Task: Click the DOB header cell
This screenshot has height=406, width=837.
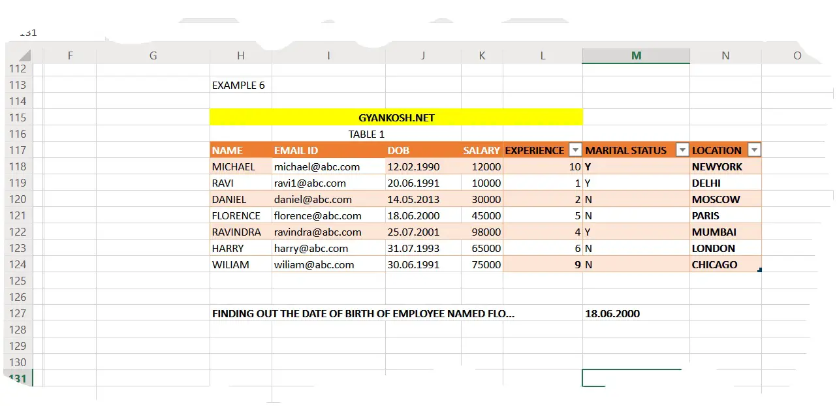Action: 423,150
